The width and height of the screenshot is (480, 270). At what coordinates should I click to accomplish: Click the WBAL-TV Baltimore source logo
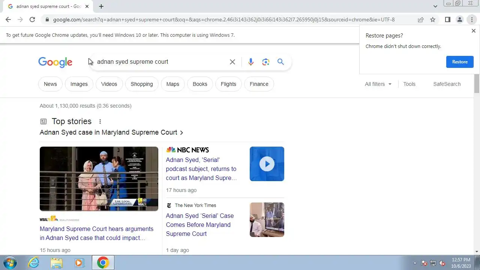(59, 219)
